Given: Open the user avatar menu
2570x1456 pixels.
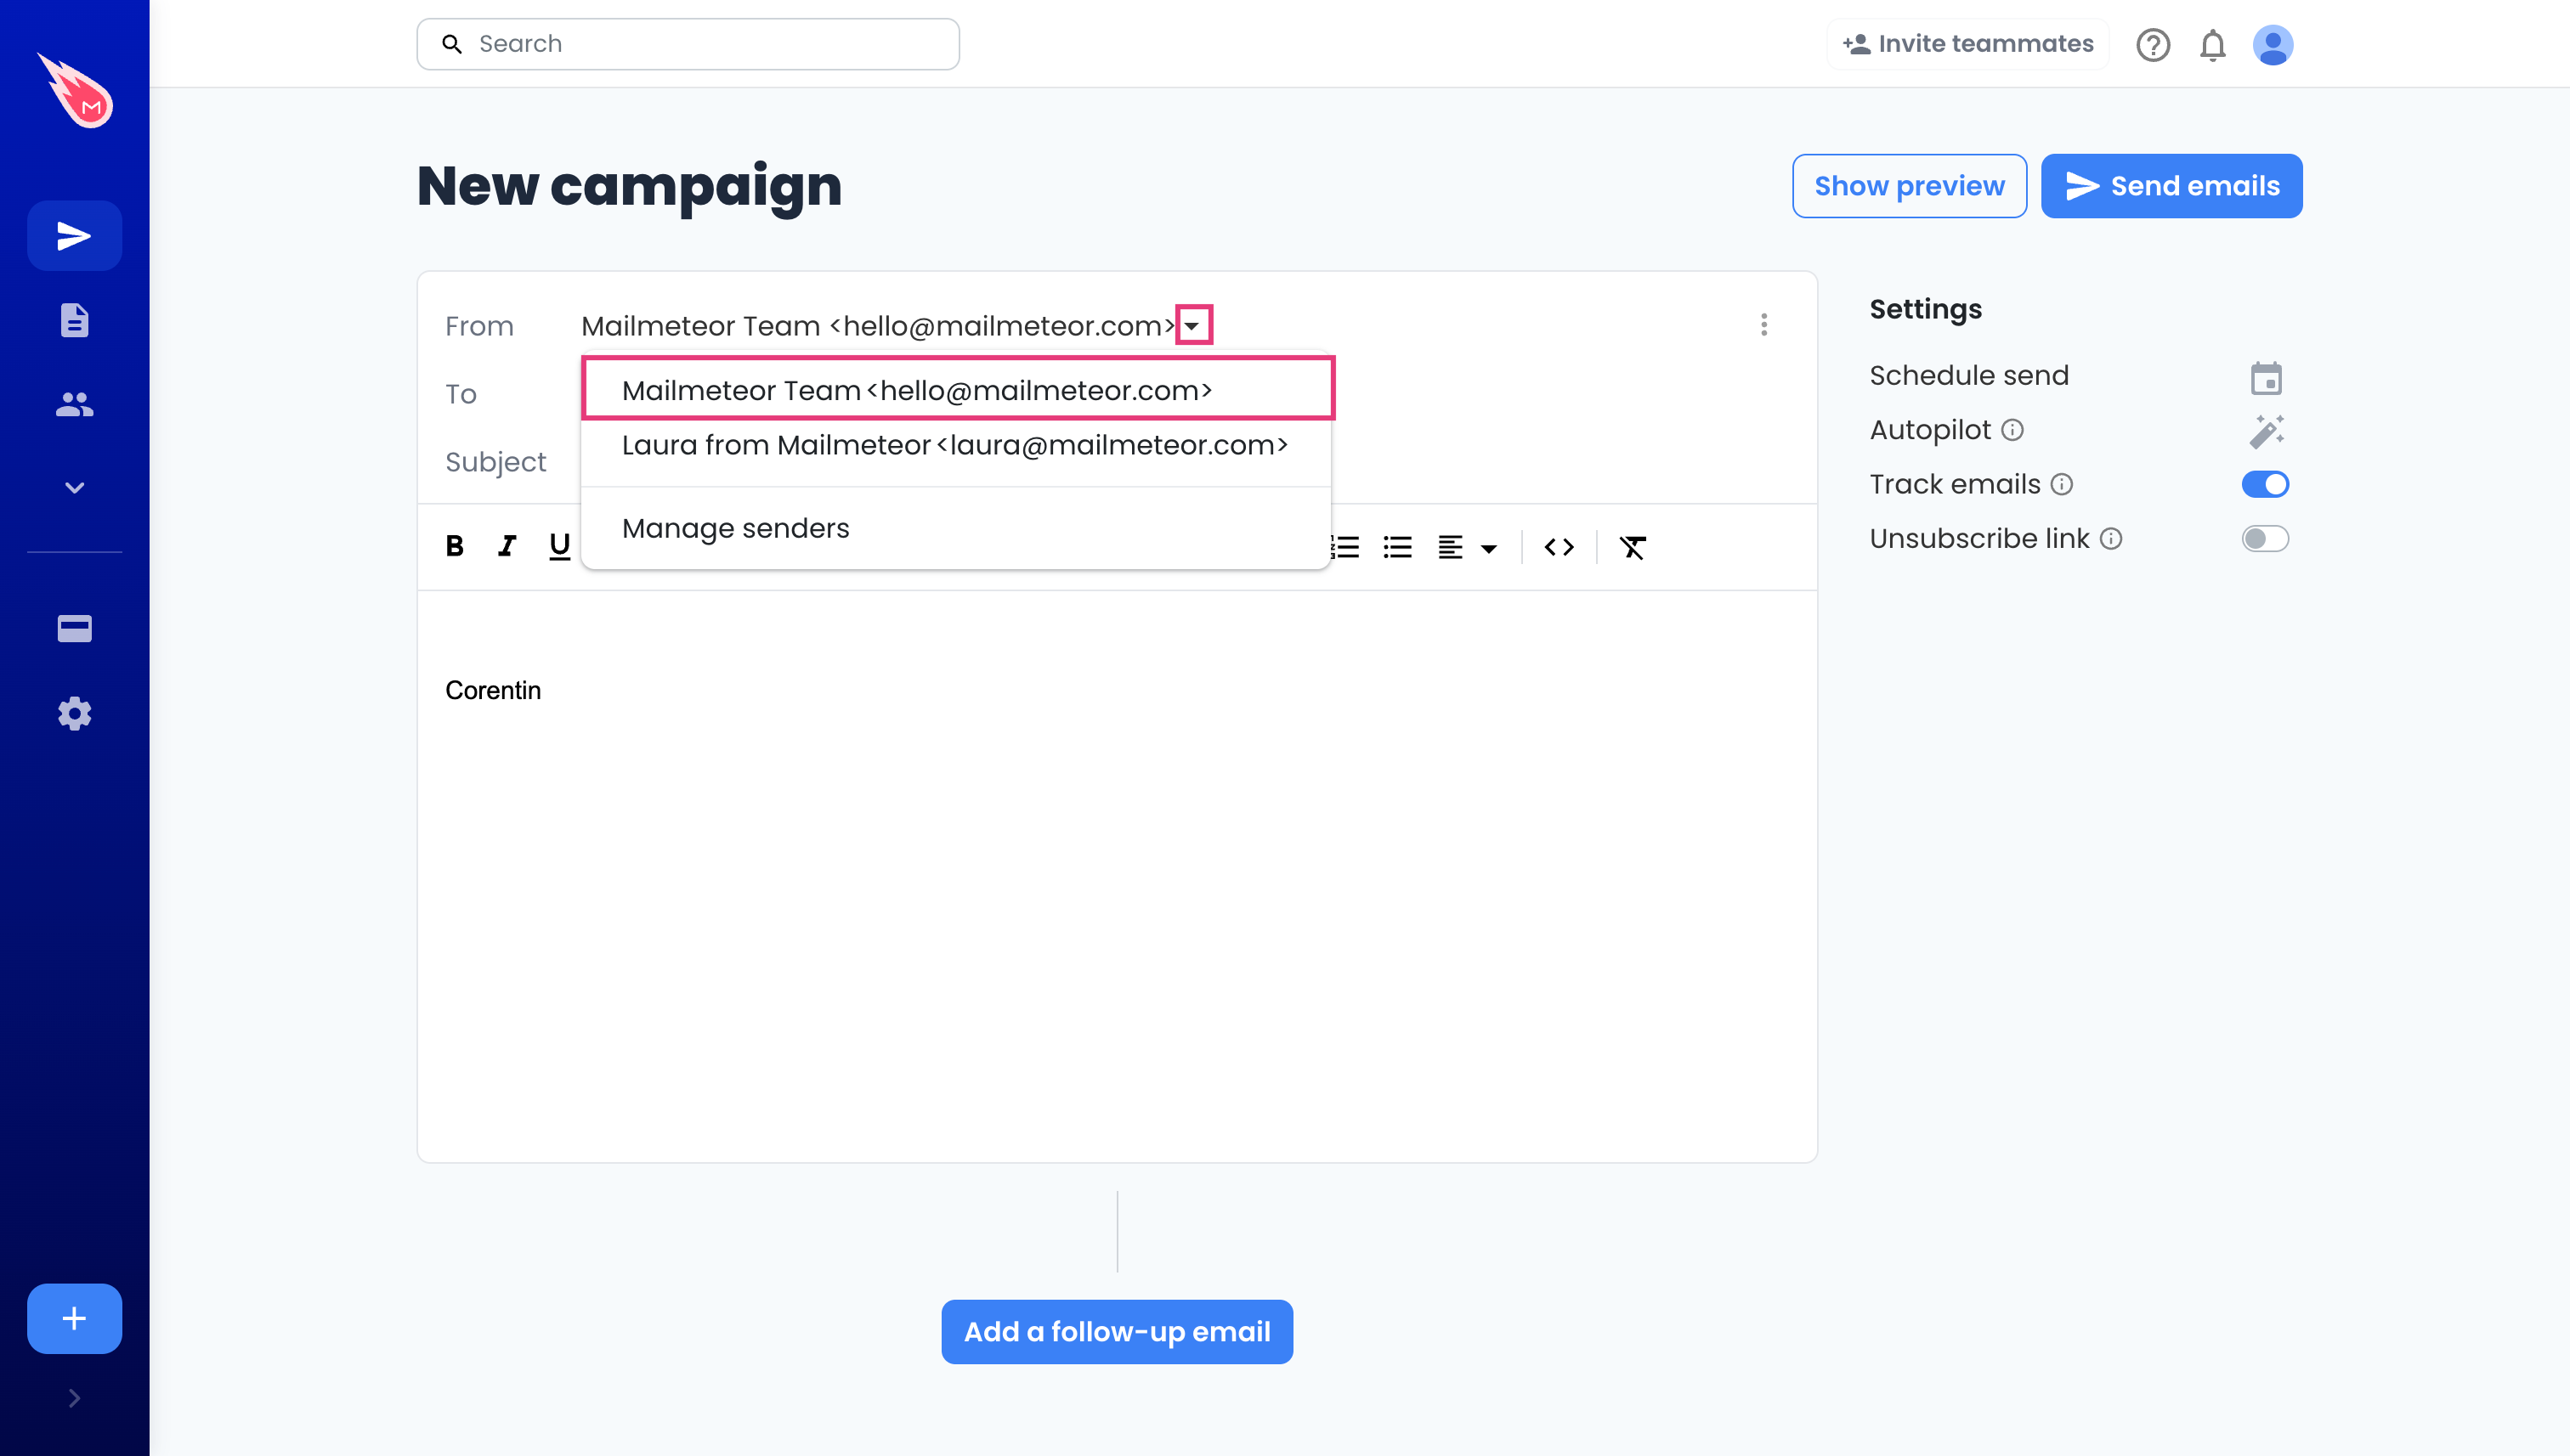Looking at the screenshot, I should coord(2273,45).
